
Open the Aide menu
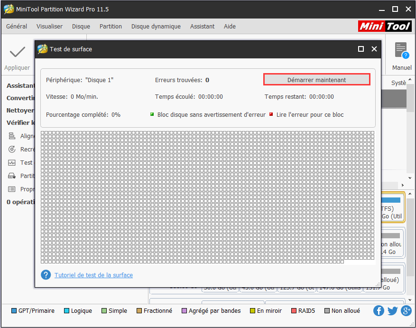click(230, 26)
